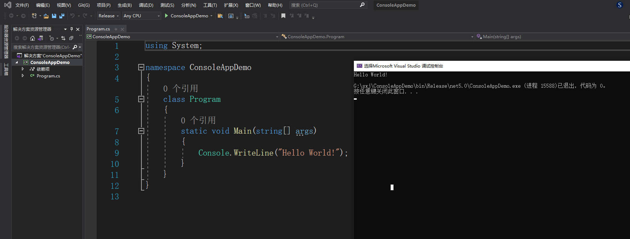630x239 pixels.
Task: Open the Release configuration dropdown
Action: click(x=109, y=16)
